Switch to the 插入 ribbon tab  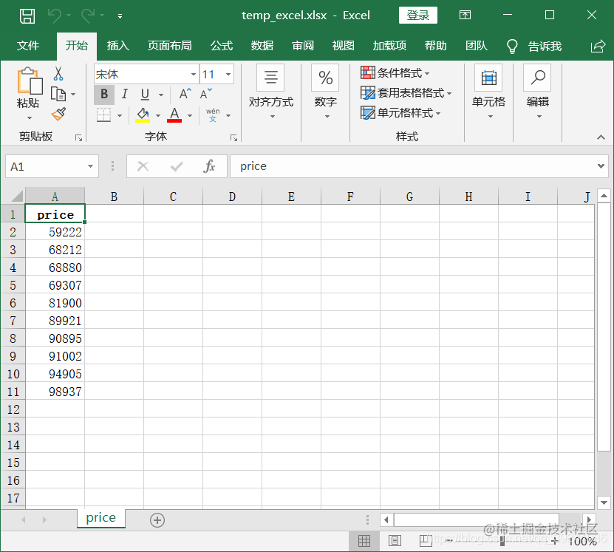click(x=117, y=46)
